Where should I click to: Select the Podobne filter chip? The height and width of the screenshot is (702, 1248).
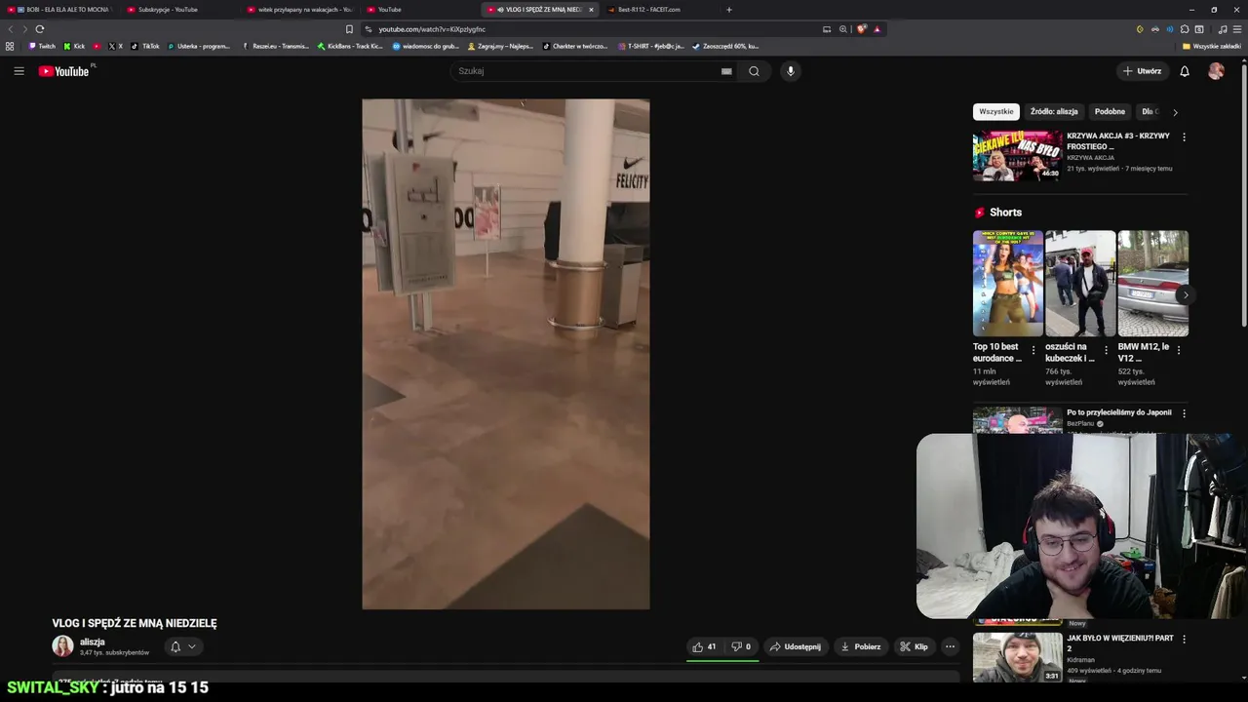tap(1110, 111)
